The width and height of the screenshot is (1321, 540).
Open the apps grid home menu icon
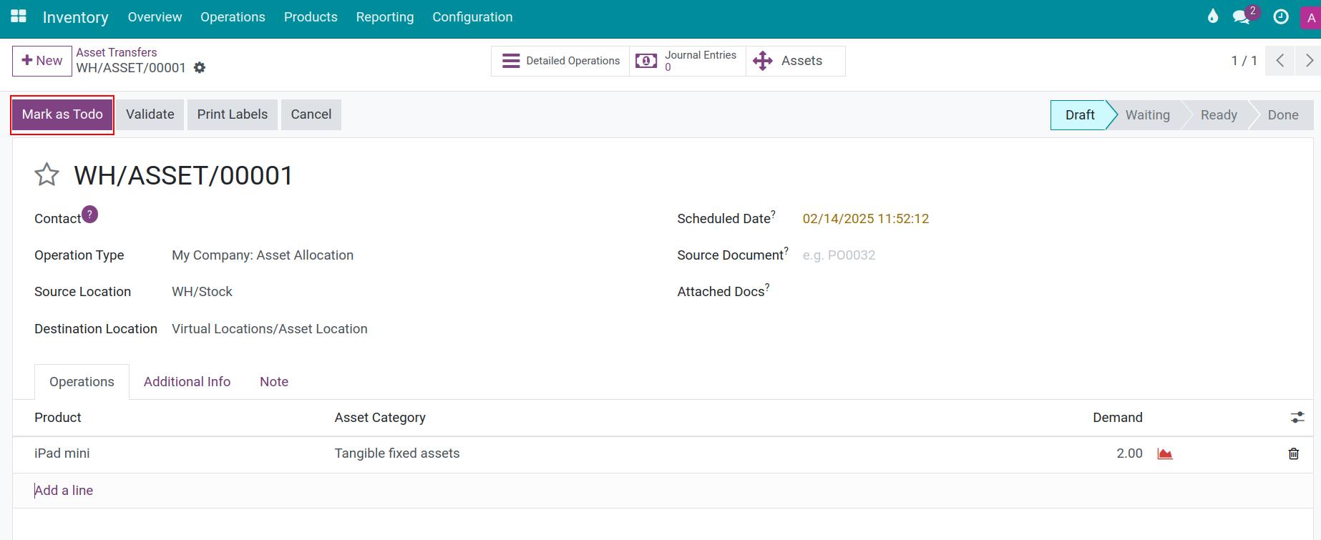tap(19, 16)
